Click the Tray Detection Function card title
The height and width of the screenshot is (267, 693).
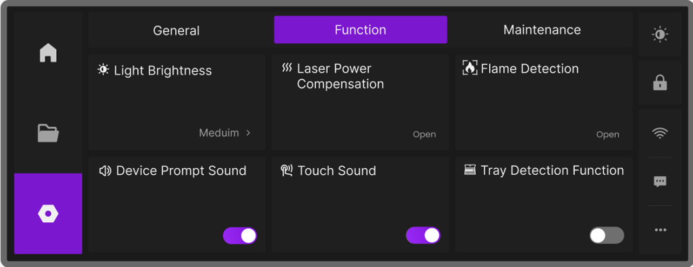552,170
